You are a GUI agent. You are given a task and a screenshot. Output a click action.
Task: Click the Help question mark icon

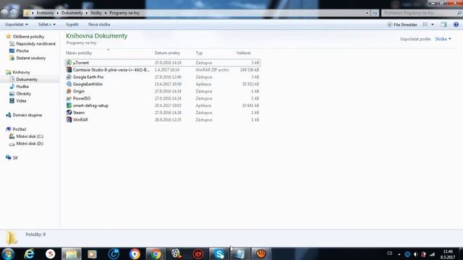(x=456, y=25)
